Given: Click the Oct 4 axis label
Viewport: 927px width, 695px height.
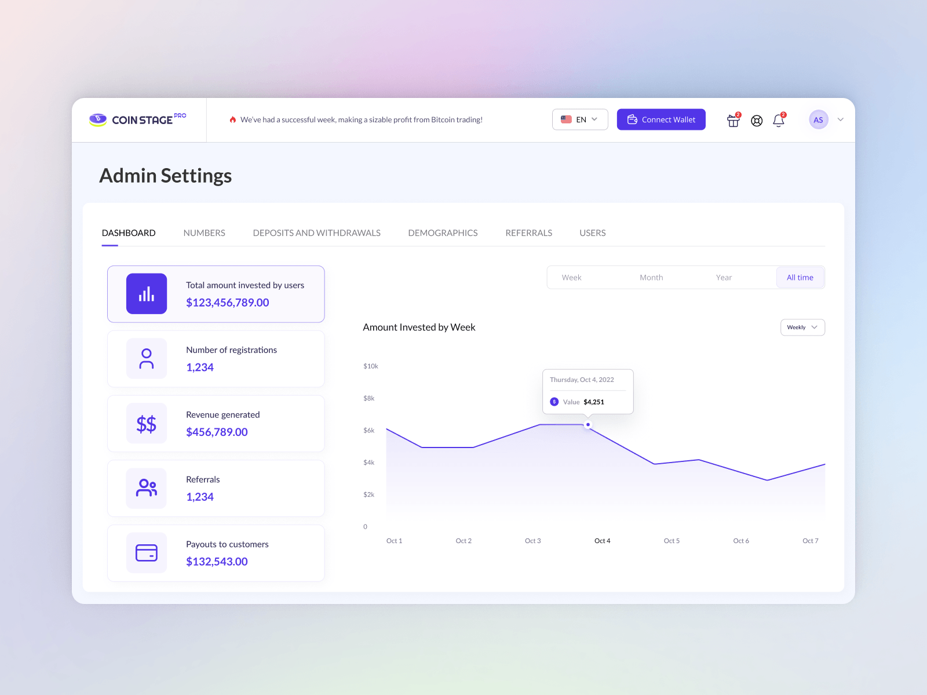Looking at the screenshot, I should click(x=603, y=541).
